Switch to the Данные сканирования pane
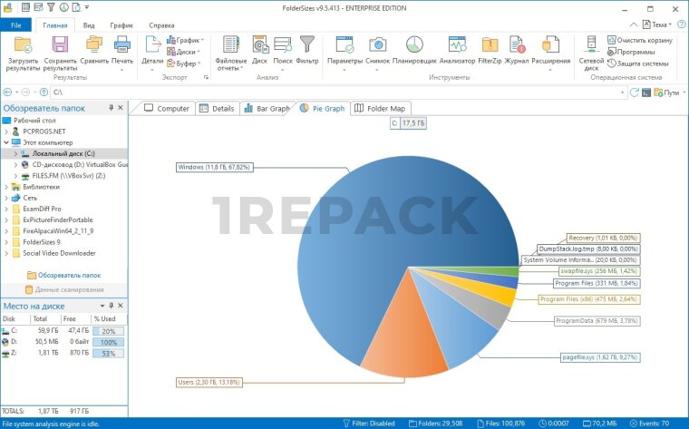689x429 pixels. 63,289
